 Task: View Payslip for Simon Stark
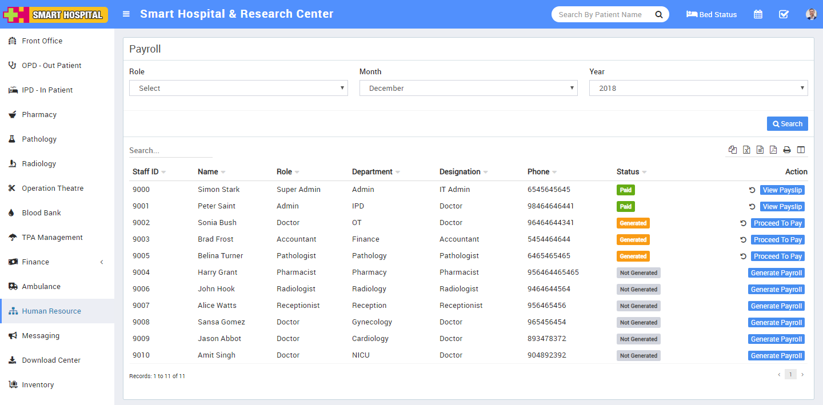pos(782,190)
